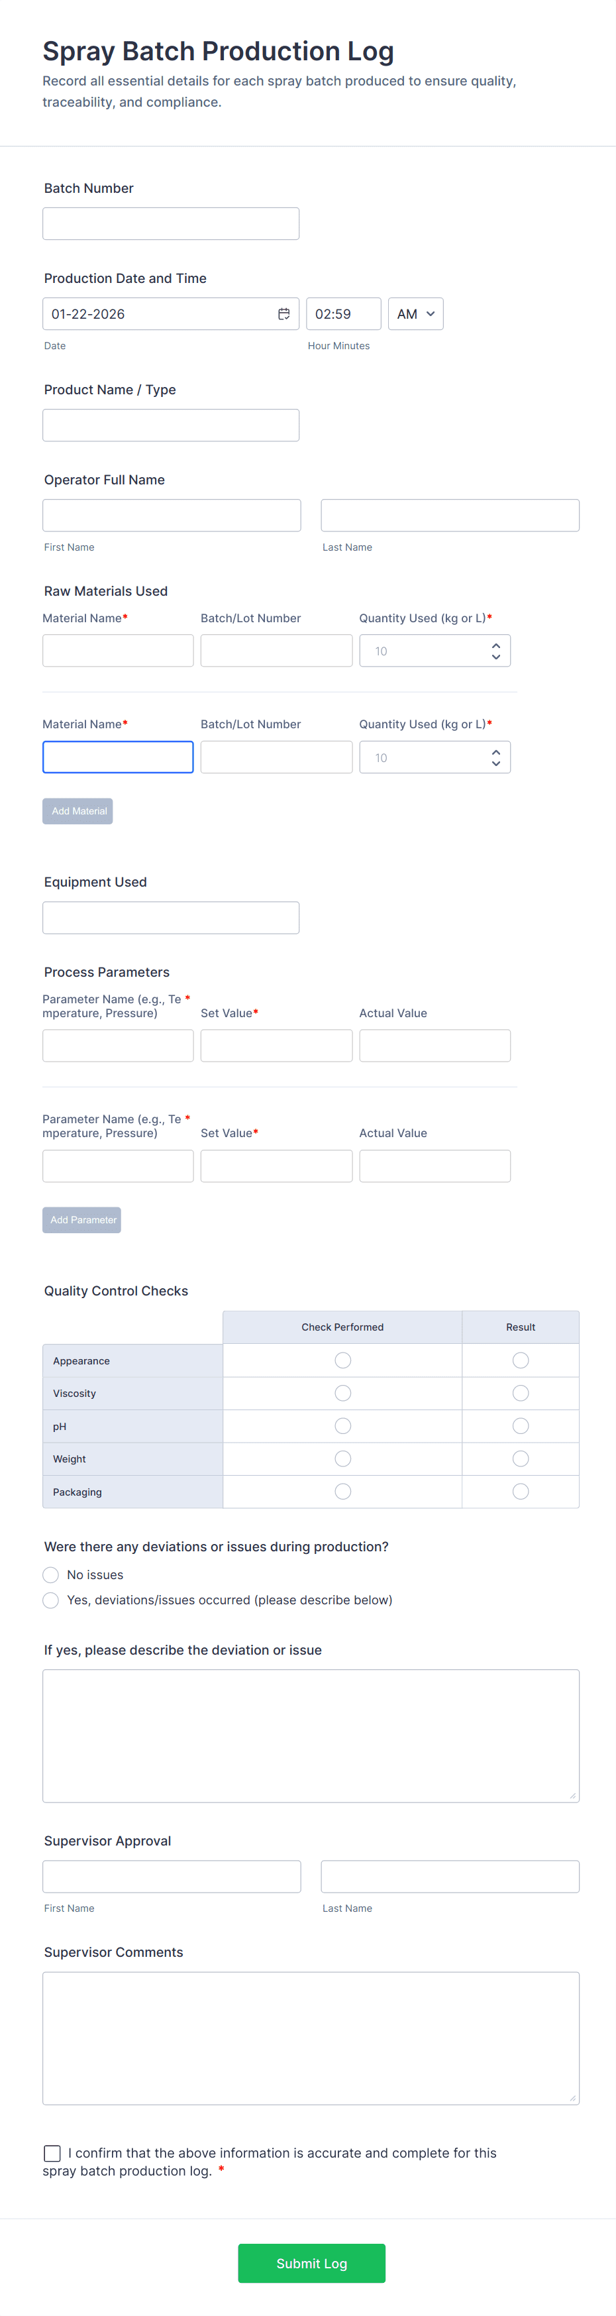This screenshot has width=616, height=2316.
Task: Click the Add Parameter button
Action: [x=82, y=1220]
